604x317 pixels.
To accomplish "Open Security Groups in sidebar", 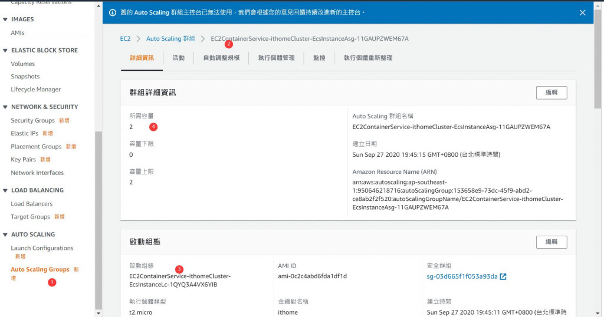I will pos(33,120).
